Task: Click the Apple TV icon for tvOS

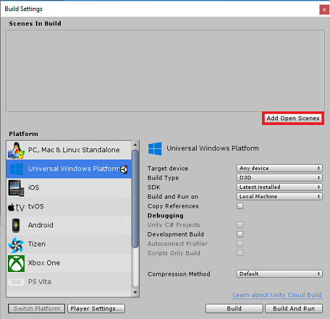Action: coord(16,207)
